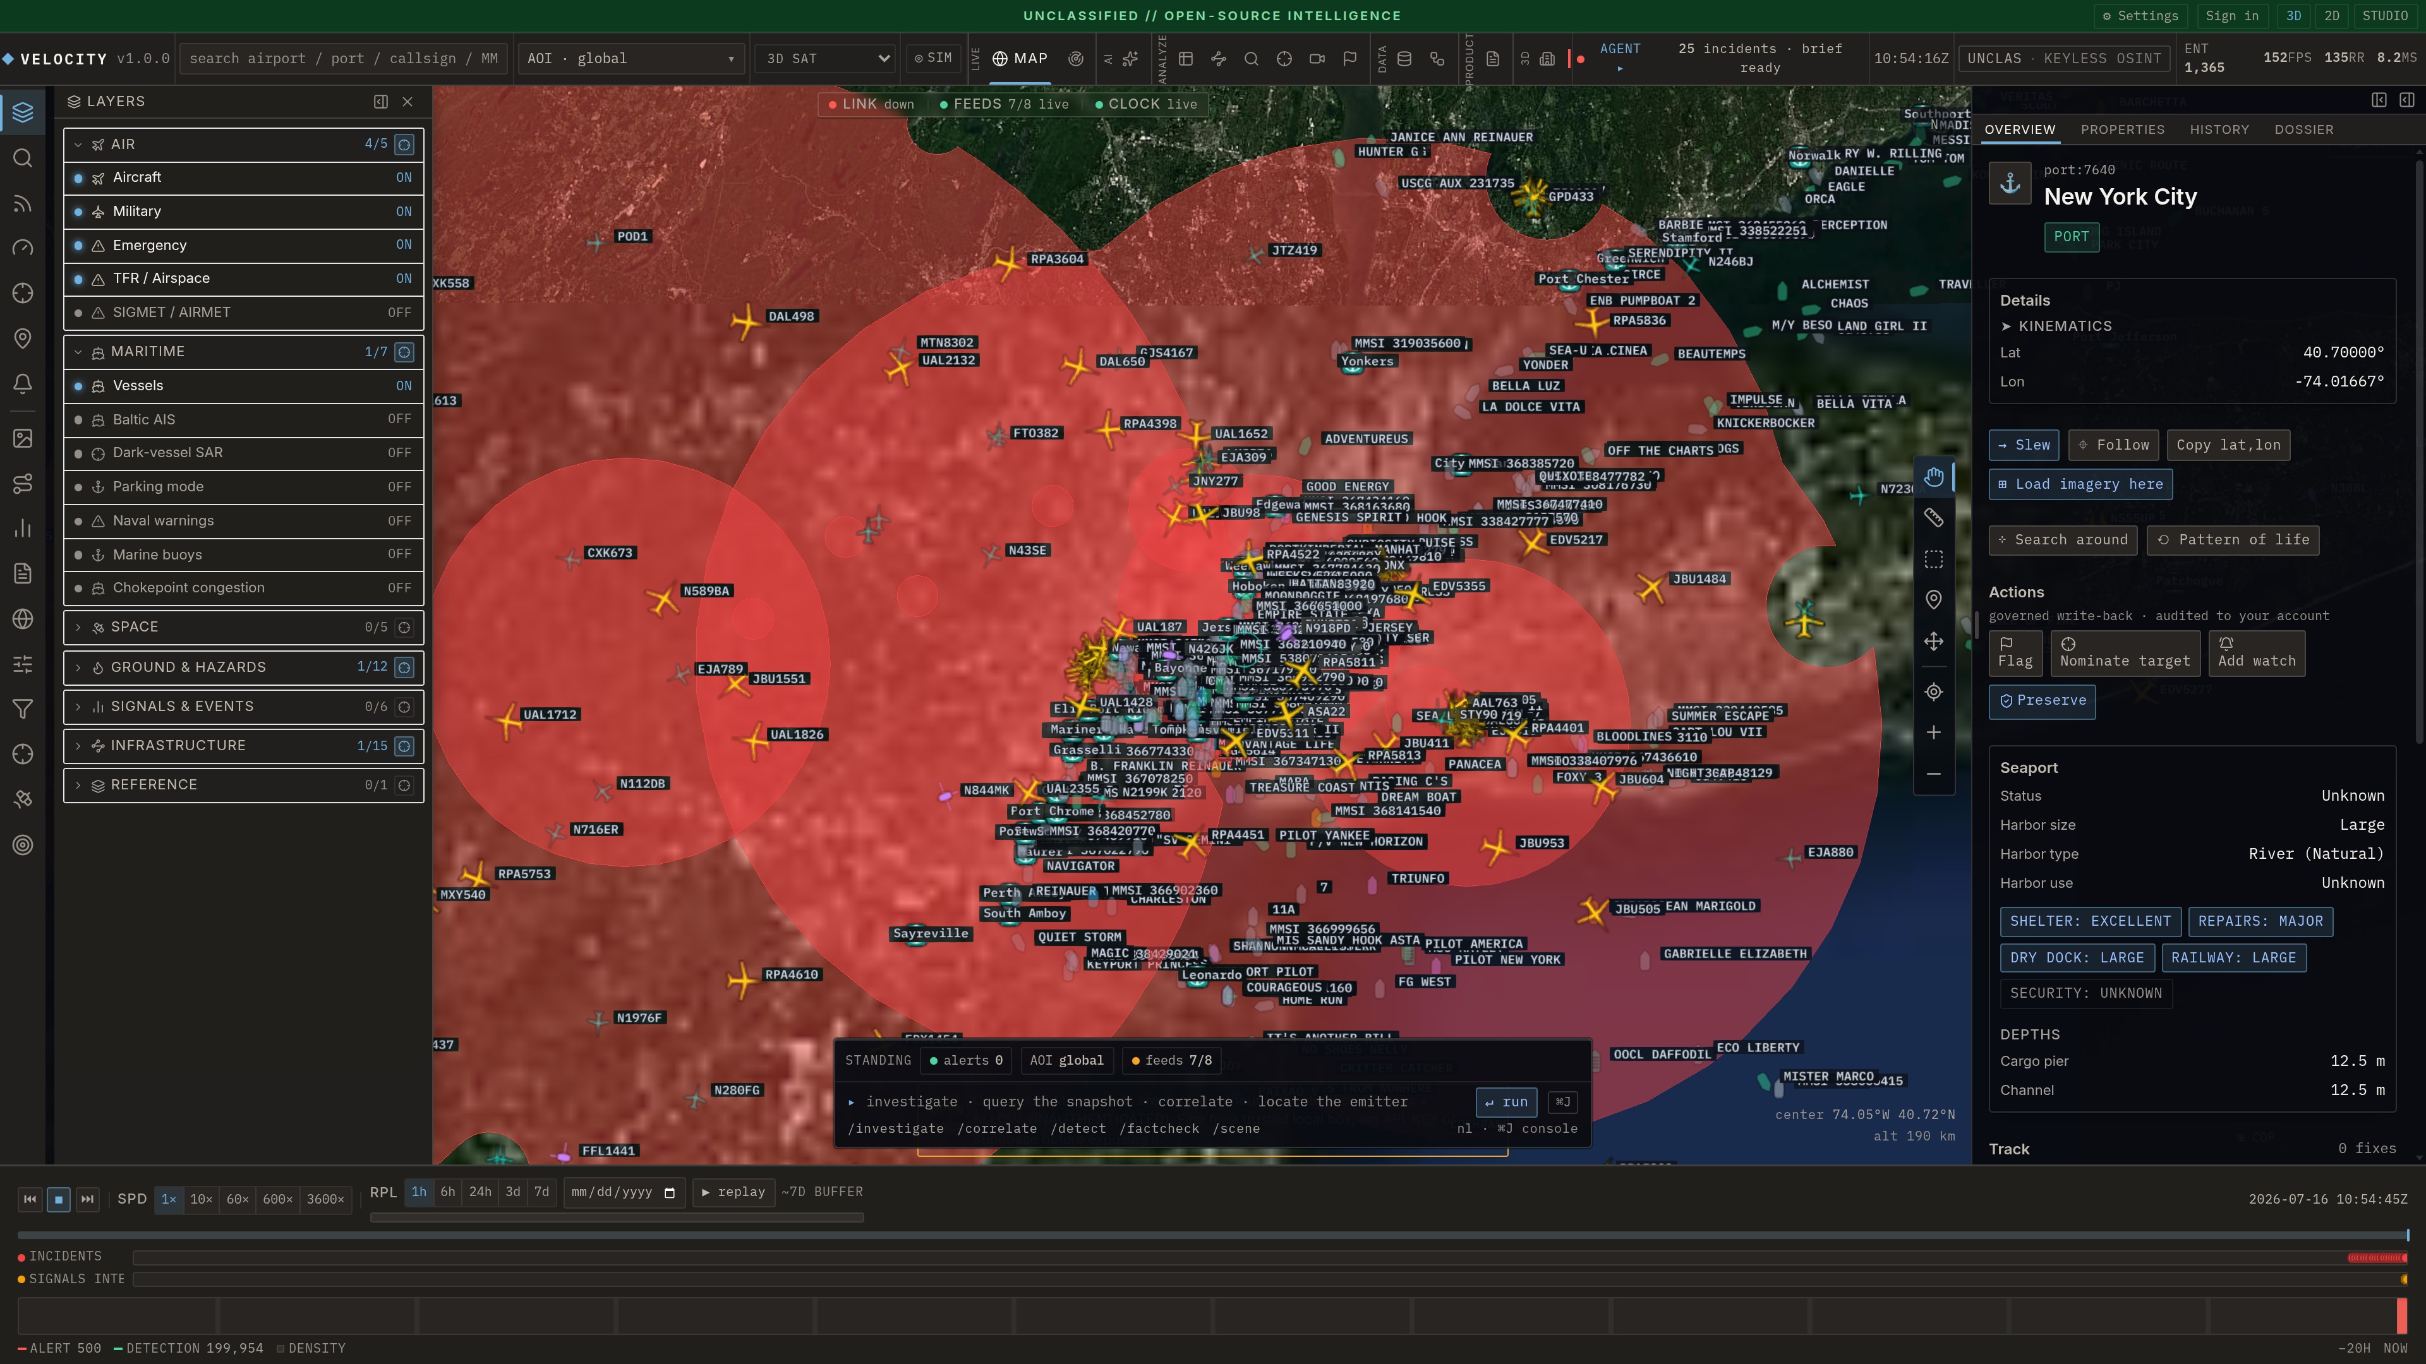Toggle the TFR / Airspace layer

244,278
